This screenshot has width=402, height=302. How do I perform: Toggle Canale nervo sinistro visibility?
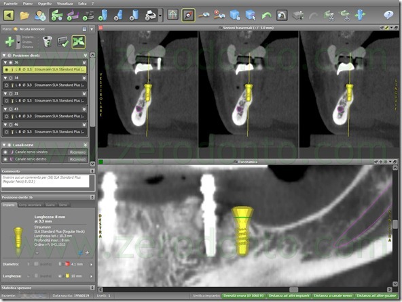[x=5, y=152]
